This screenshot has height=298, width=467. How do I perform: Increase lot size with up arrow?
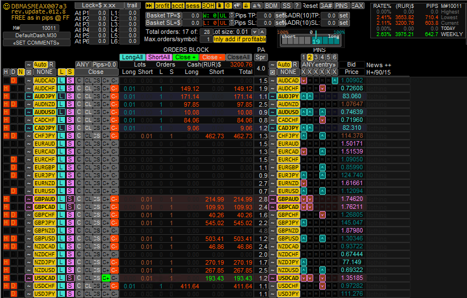click(262, 32)
